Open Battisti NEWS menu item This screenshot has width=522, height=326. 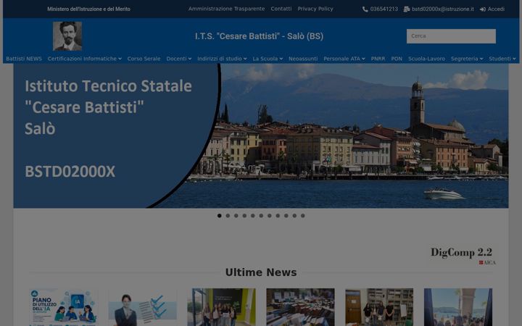[x=24, y=59]
